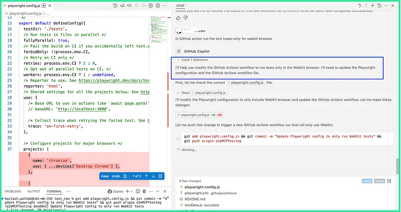Open chat panel more options ellipsis

(x=386, y=5)
